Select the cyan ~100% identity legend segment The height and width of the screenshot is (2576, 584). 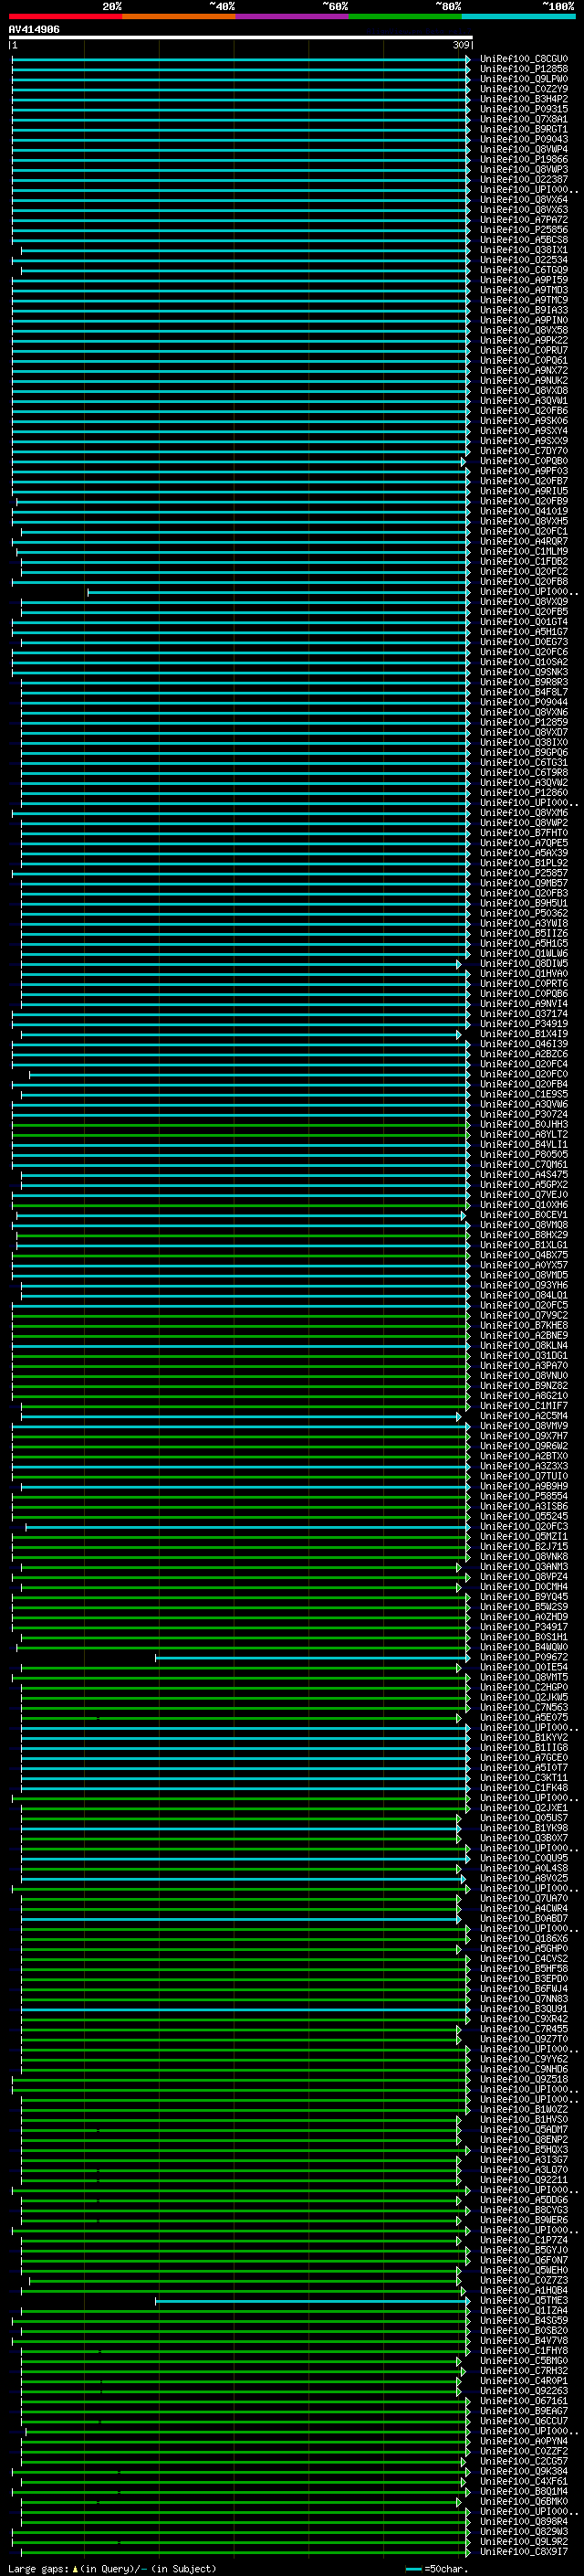[518, 16]
